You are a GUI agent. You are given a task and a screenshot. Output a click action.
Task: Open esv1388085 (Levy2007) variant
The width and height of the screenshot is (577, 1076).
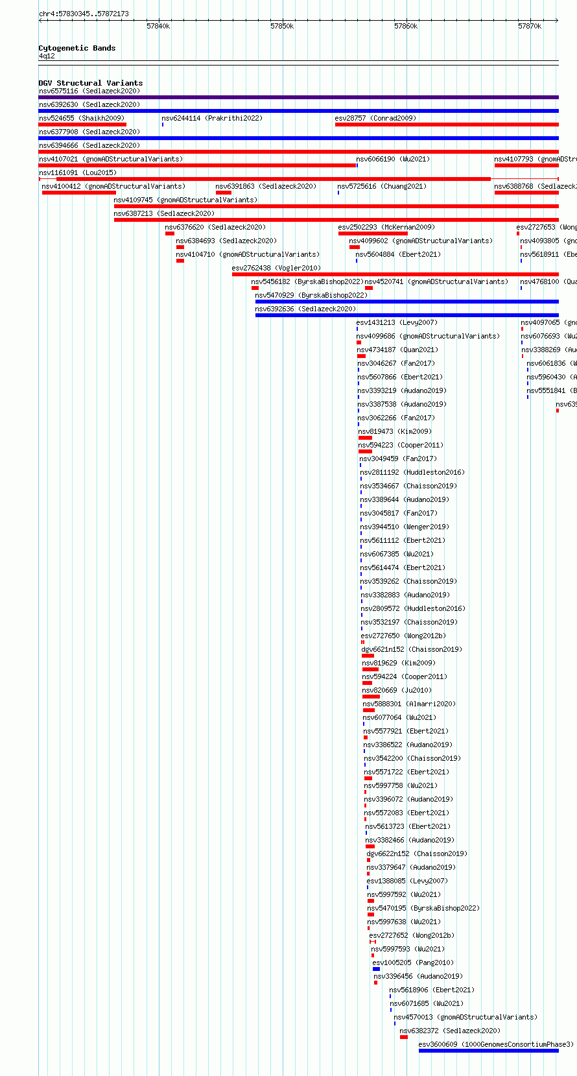407,881
